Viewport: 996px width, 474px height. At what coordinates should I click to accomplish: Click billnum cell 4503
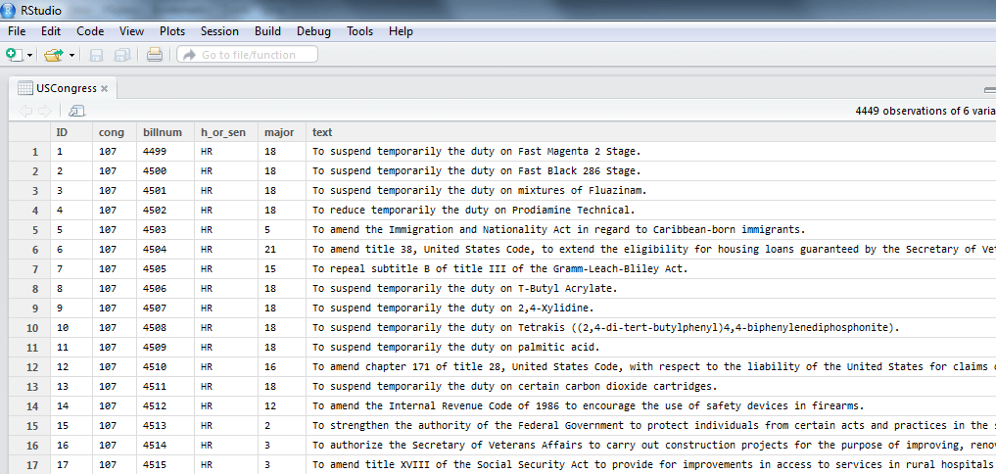(166, 230)
